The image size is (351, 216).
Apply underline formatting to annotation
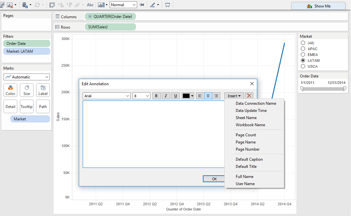pos(175,96)
